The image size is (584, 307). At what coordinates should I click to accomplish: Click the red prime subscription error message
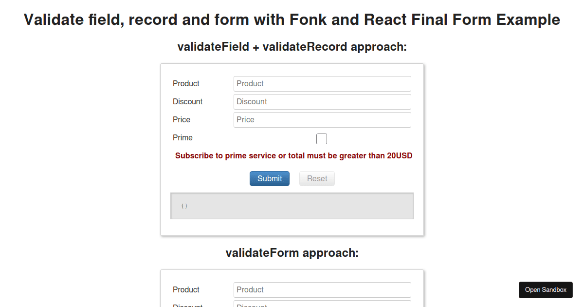(293, 156)
